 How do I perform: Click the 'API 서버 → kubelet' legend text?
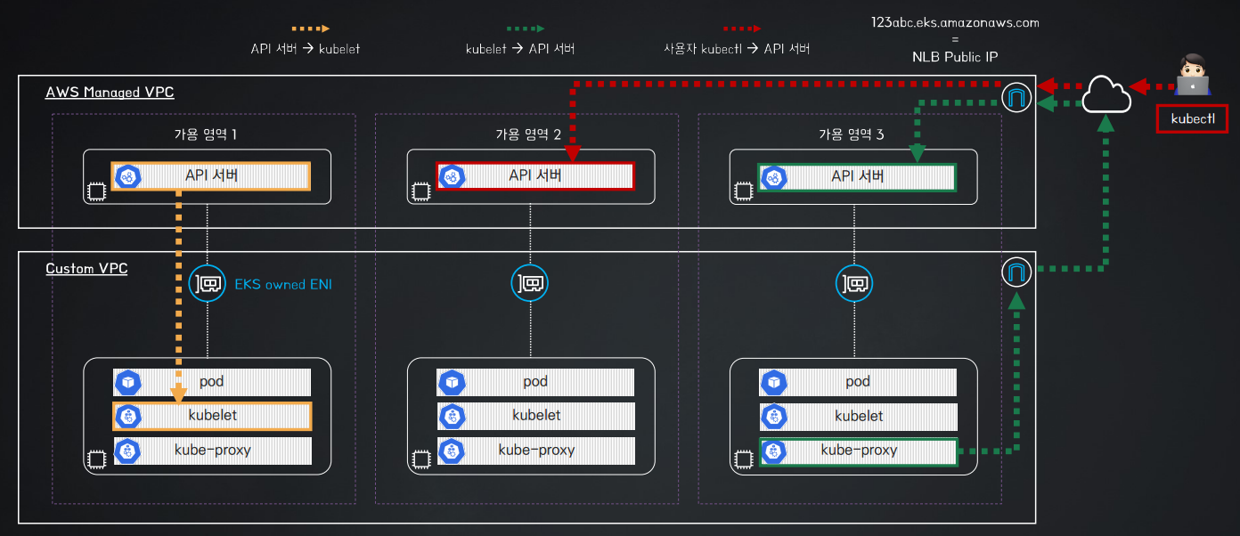[x=306, y=49]
